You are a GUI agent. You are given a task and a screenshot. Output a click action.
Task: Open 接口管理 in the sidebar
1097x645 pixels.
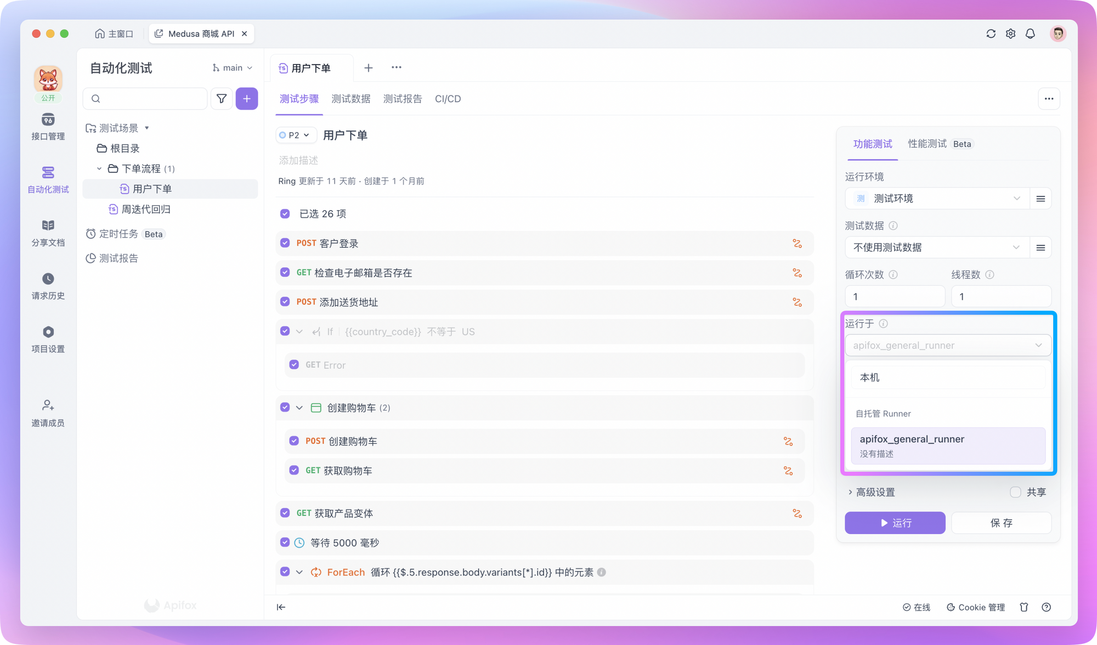coord(48,127)
